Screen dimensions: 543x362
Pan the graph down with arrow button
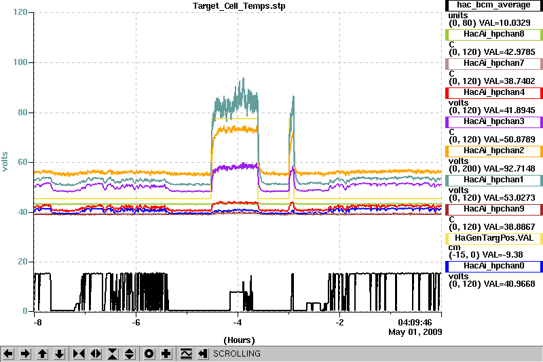tap(59, 354)
